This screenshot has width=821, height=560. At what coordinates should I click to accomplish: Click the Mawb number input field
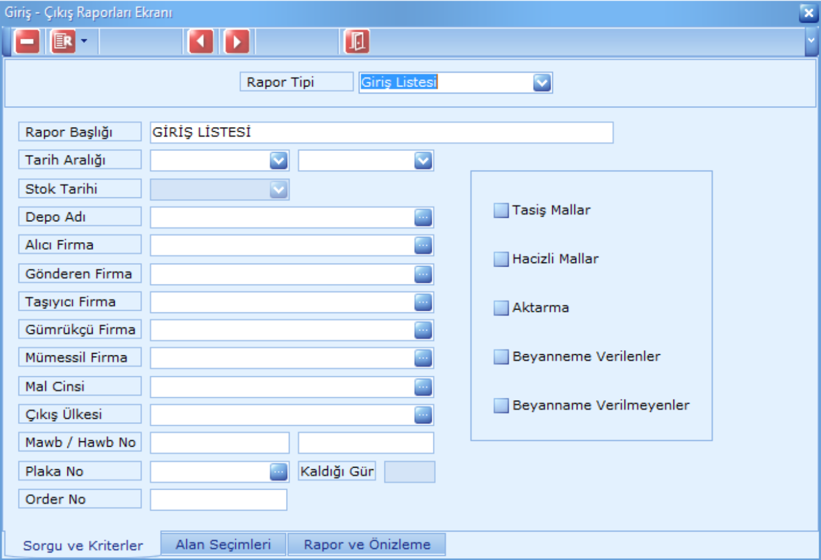(220, 443)
